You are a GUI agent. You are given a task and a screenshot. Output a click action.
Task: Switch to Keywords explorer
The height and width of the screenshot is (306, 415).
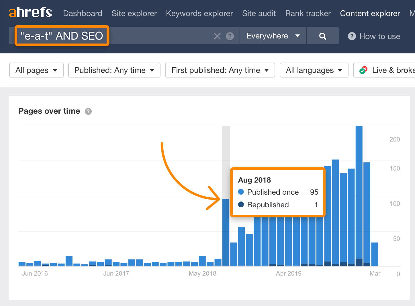(x=199, y=13)
